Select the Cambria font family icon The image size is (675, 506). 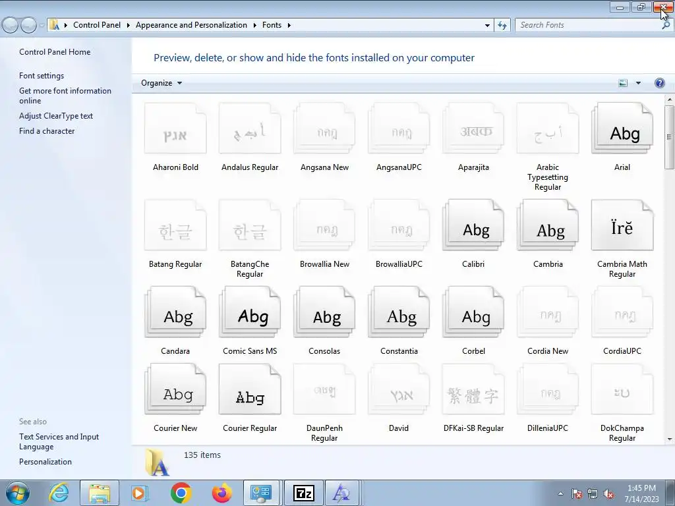[x=548, y=225]
